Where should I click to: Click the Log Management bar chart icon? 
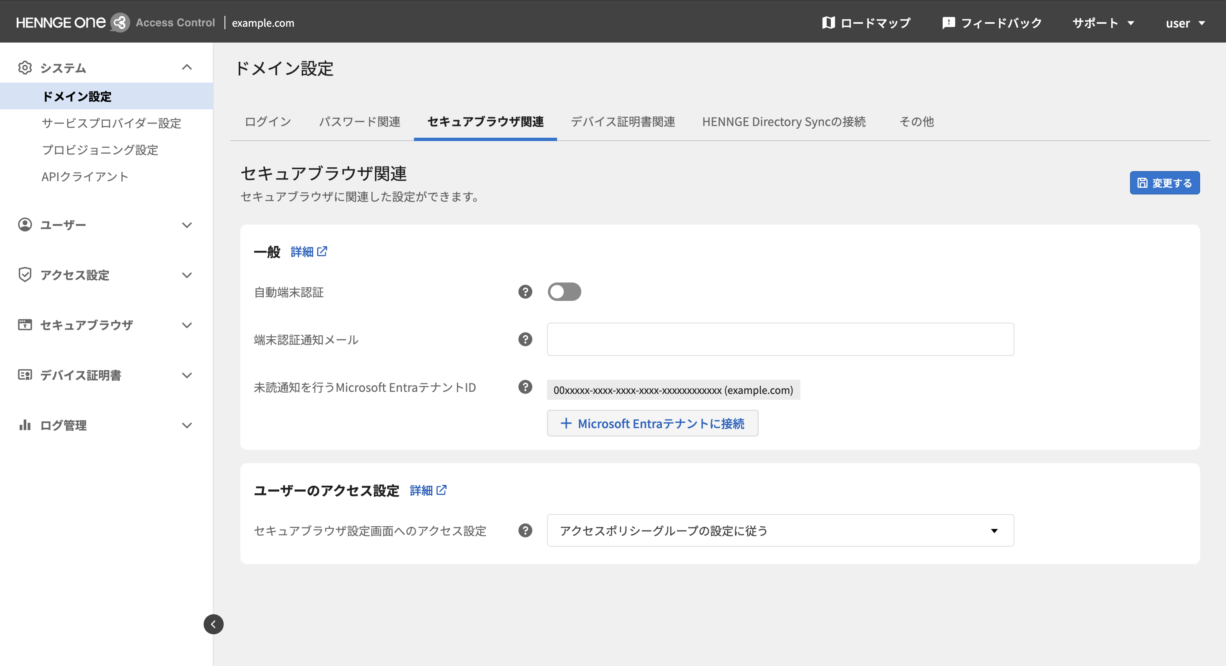[x=25, y=425]
